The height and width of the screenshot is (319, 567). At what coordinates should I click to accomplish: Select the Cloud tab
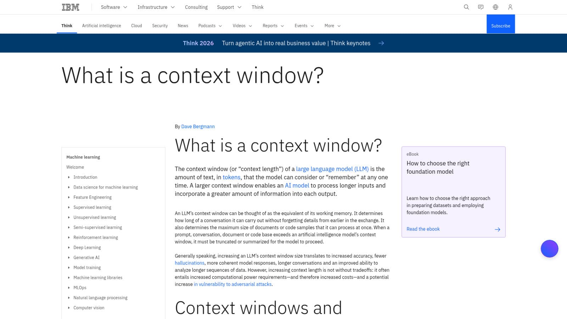[x=136, y=26]
